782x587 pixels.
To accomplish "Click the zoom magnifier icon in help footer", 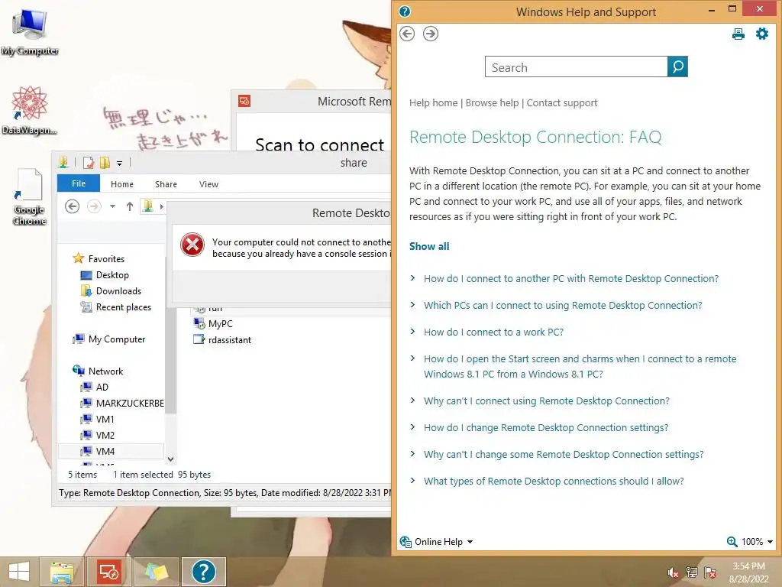I will tap(732, 542).
